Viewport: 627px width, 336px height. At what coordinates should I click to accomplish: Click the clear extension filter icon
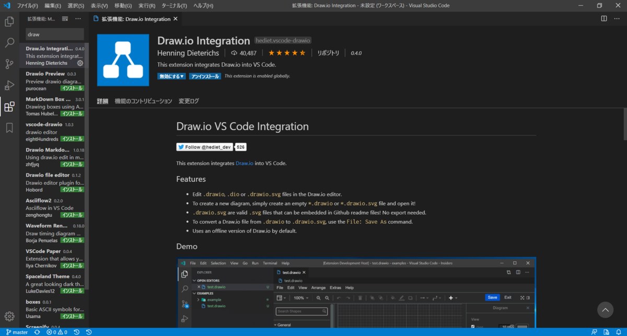65,18
